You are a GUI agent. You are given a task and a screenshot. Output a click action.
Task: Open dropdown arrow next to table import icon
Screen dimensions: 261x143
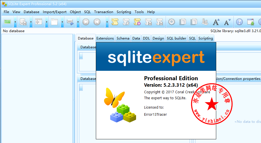click(x=46, y=22)
